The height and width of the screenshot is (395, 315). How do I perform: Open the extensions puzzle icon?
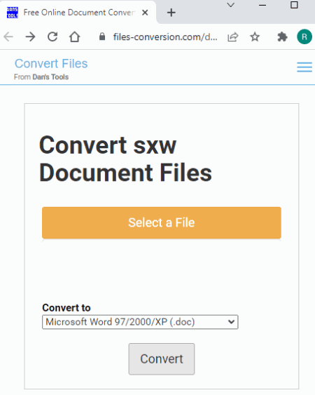tap(282, 37)
